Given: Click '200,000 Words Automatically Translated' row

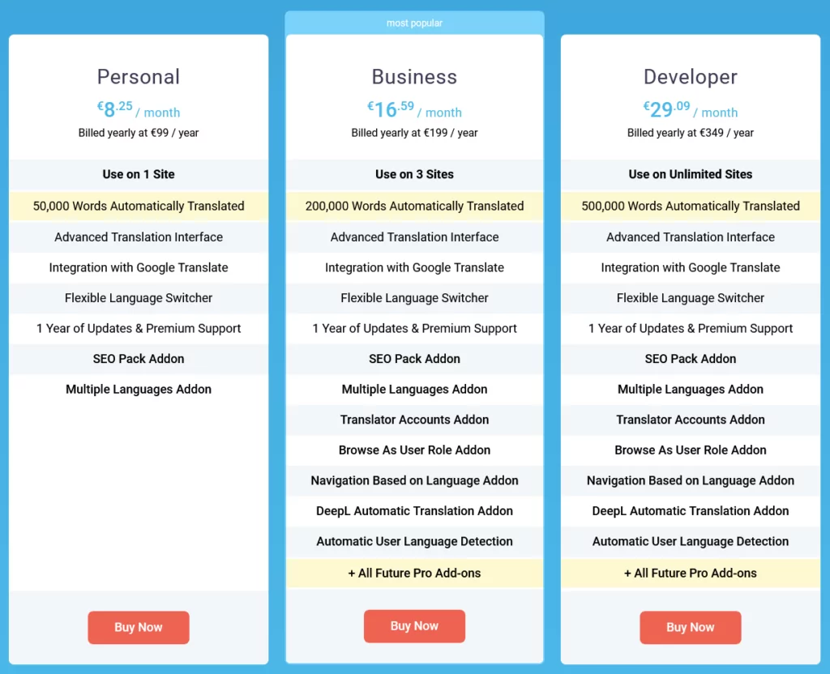Looking at the screenshot, I should coord(414,206).
